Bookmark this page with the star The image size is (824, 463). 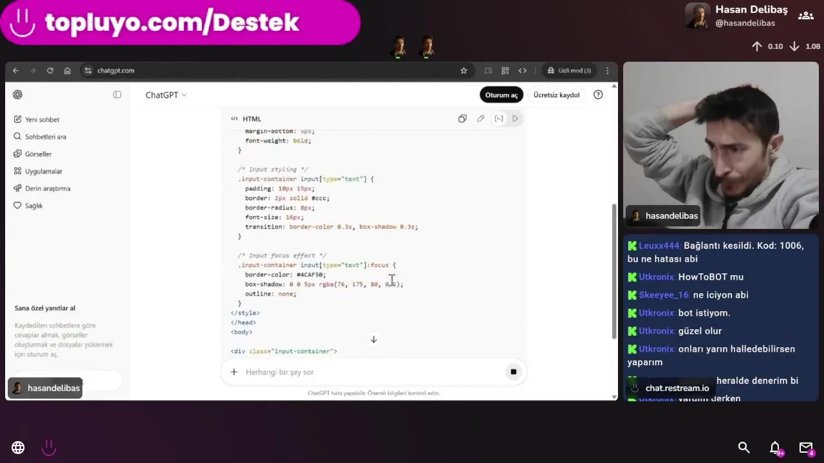[x=464, y=71]
